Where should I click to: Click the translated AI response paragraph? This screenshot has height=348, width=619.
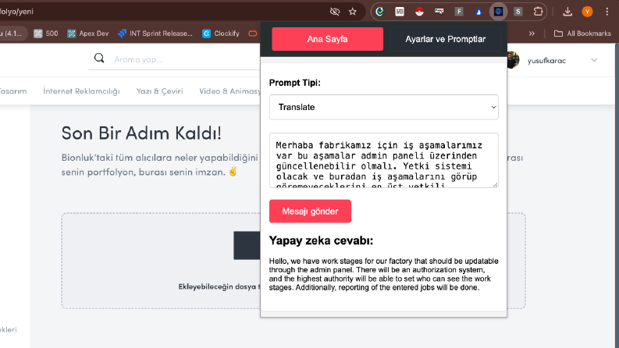[384, 274]
